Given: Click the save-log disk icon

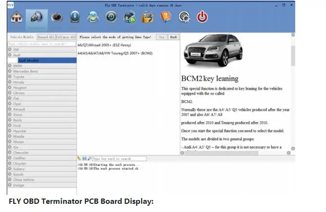Looking at the screenshot, I should (84, 159).
